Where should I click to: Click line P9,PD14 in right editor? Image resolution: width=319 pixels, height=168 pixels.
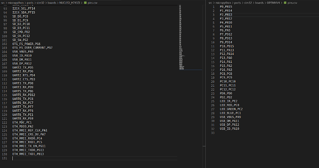(226, 42)
